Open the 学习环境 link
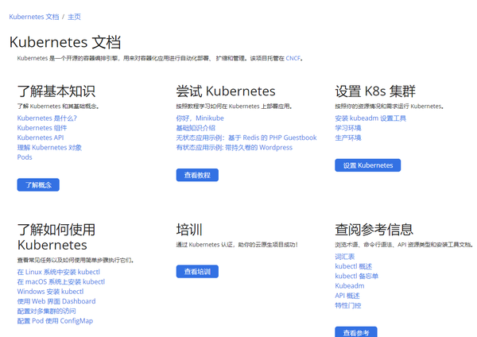The width and height of the screenshot is (477, 337). tap(348, 128)
